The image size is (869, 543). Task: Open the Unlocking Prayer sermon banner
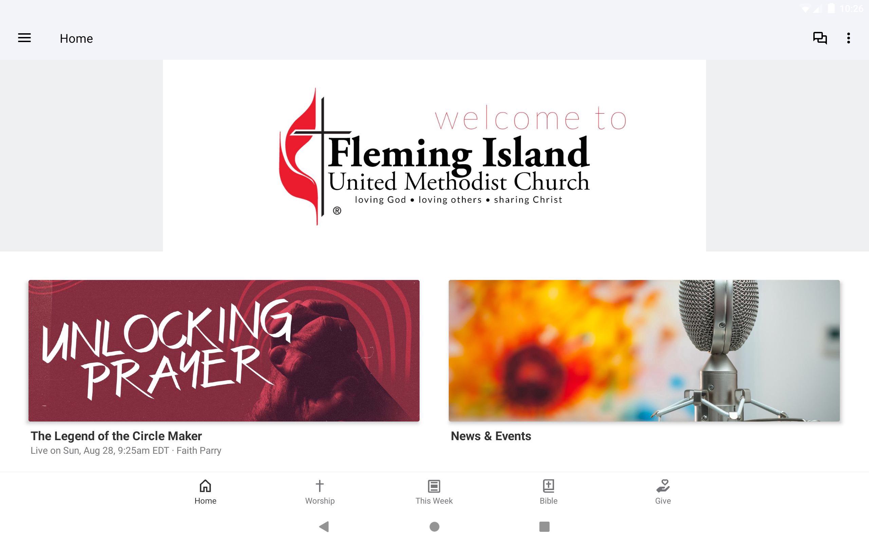tap(224, 351)
